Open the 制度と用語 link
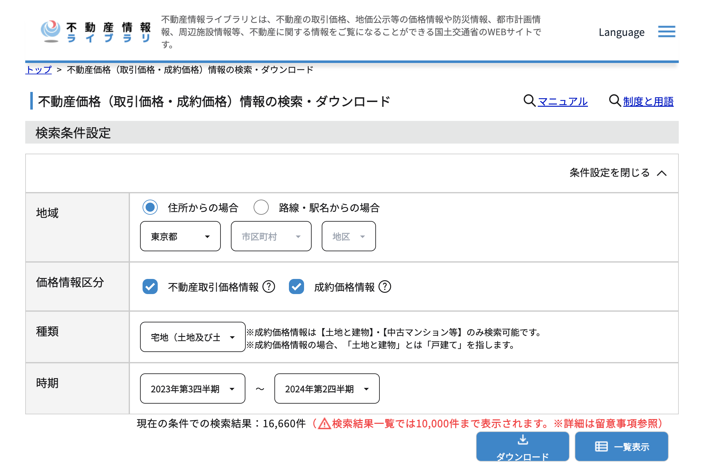The height and width of the screenshot is (471, 704). tap(648, 101)
